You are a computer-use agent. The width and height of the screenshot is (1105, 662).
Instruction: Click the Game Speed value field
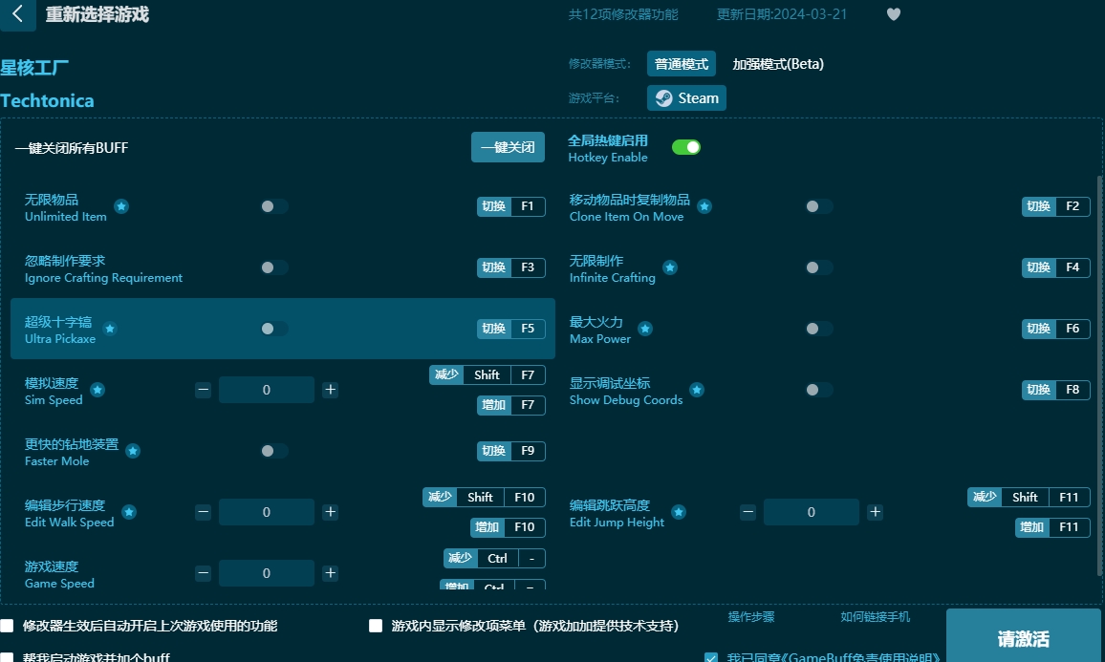[x=267, y=573]
